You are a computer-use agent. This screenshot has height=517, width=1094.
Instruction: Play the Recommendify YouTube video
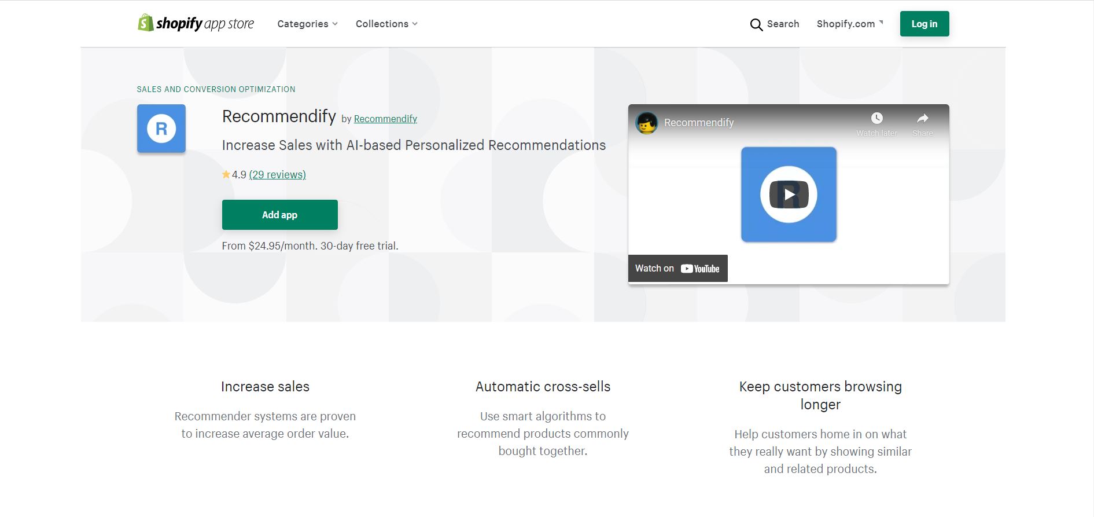pos(789,195)
